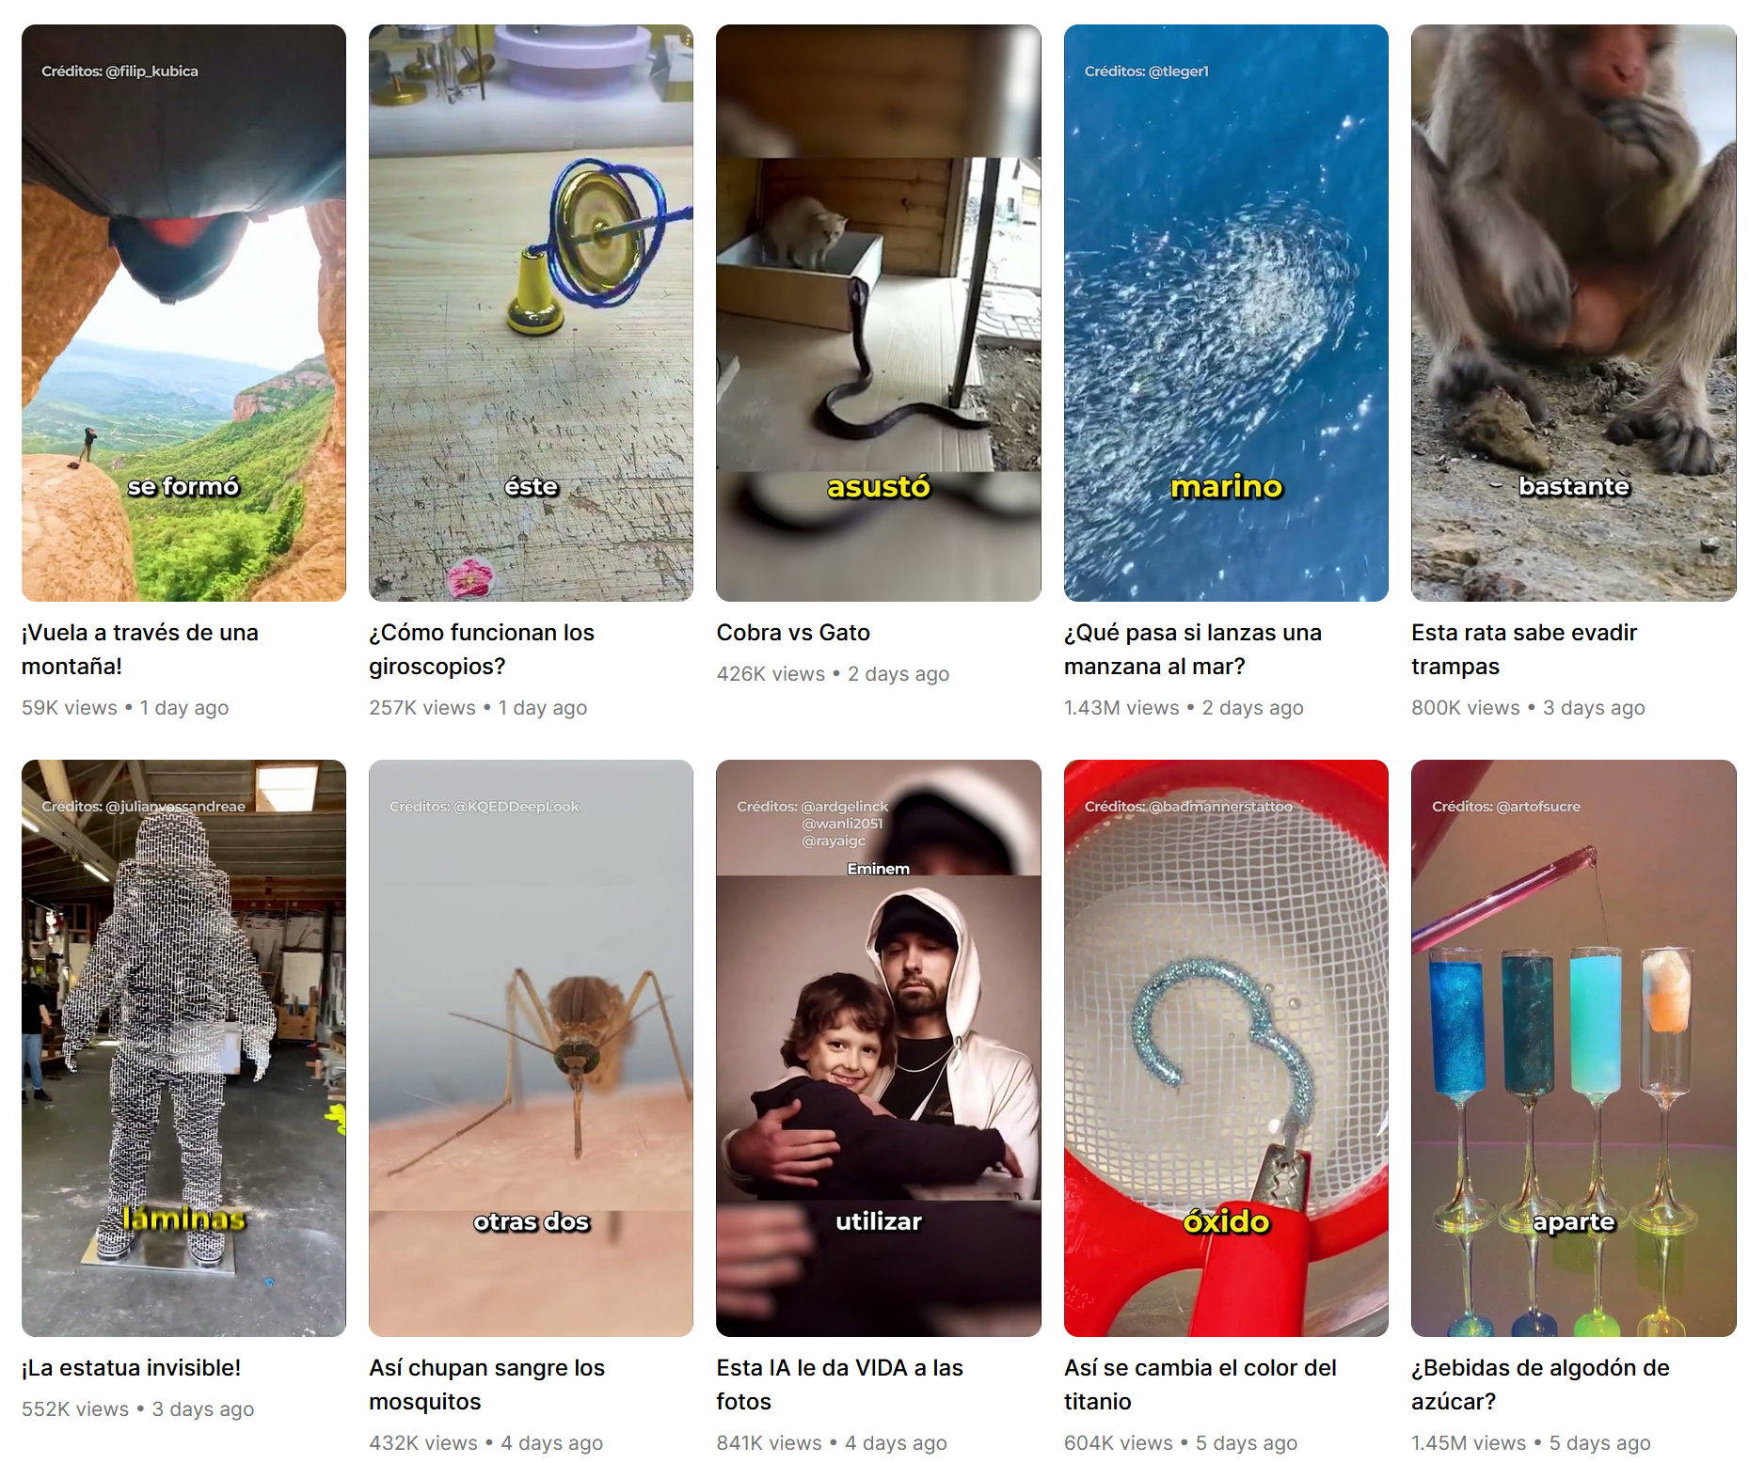Open the invisible statue thumbnail
Image resolution: width=1749 pixels, height=1463 pixels.
pos(183,1048)
